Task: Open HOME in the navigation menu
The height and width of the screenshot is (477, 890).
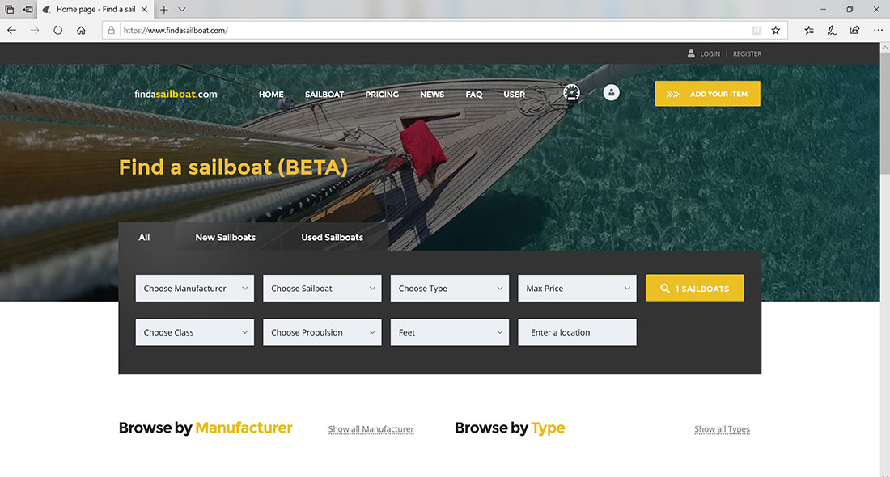Action: pyautogui.click(x=271, y=94)
